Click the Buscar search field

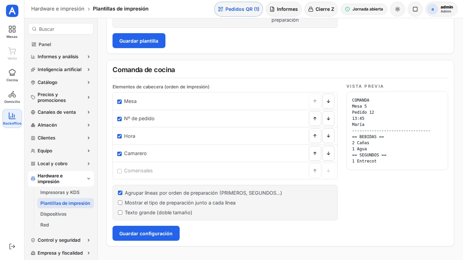pyautogui.click(x=61, y=29)
